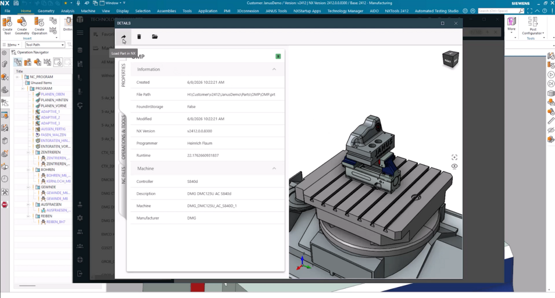Select the FASEN_WALZEN operation

53,135
